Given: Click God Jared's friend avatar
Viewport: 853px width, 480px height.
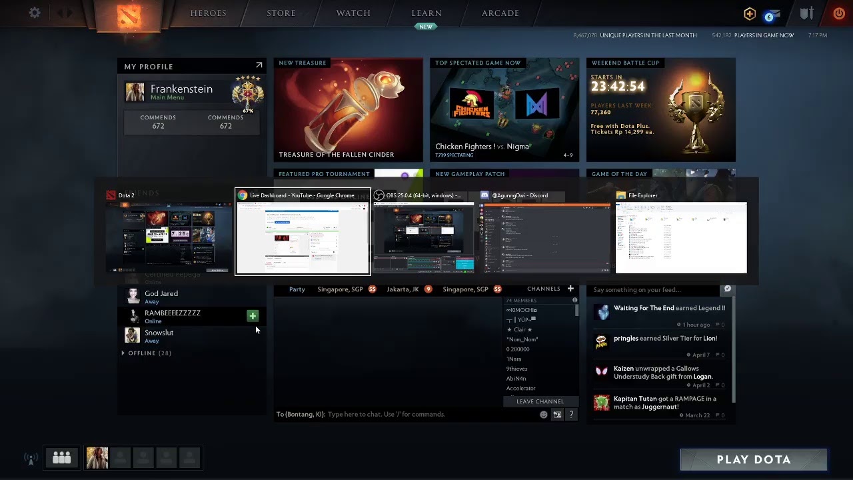Looking at the screenshot, I should 133,297.
